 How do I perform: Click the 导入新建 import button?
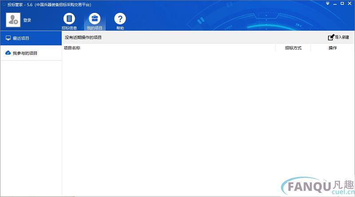point(339,37)
